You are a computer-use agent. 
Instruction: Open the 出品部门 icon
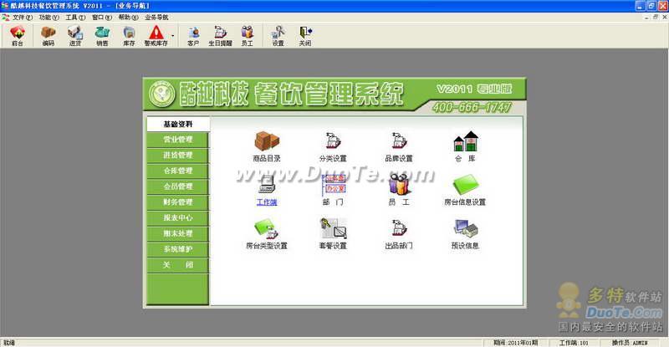click(399, 228)
